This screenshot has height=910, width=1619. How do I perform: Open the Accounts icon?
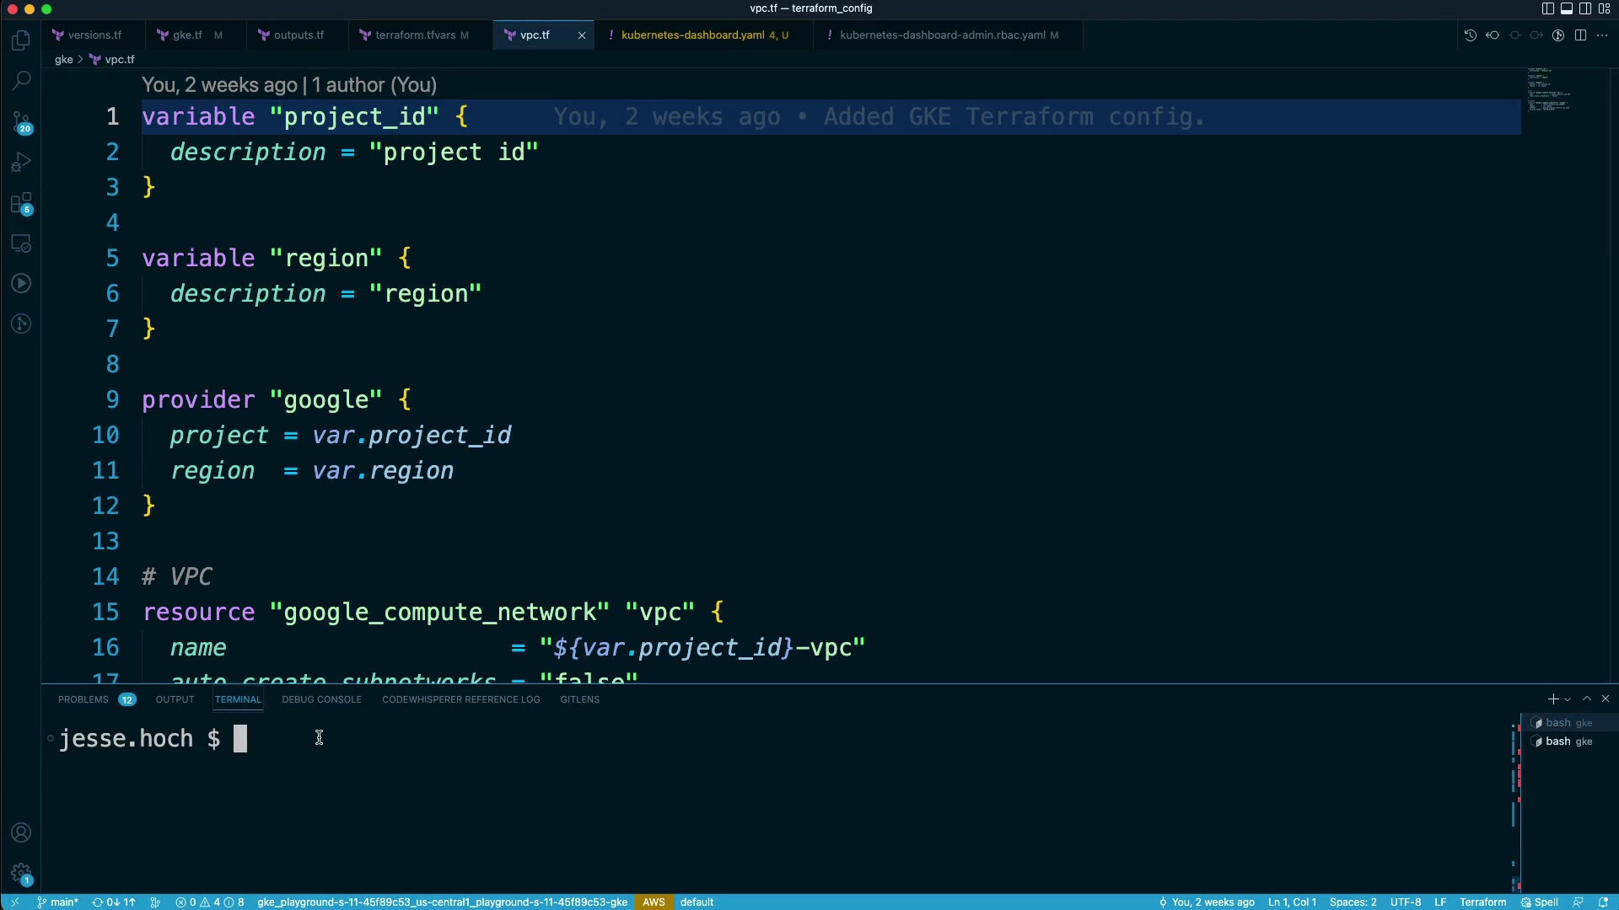point(21,833)
